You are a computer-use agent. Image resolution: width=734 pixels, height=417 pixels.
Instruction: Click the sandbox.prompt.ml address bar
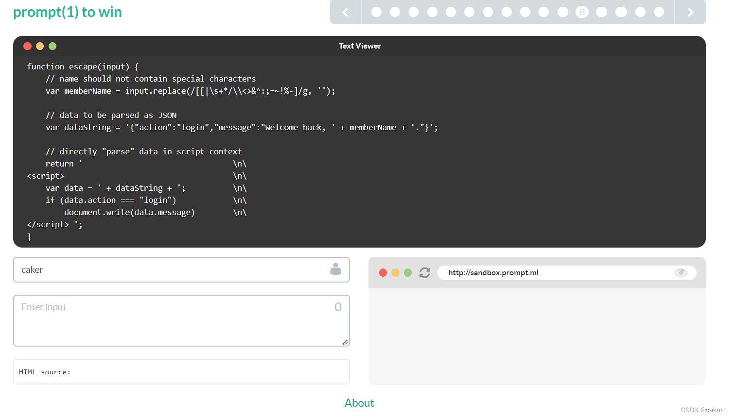pos(567,273)
